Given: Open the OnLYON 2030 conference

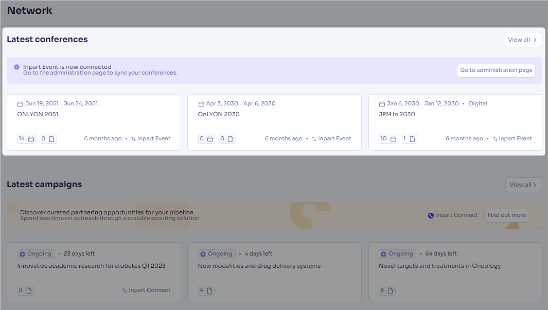Looking at the screenshot, I should [x=219, y=114].
